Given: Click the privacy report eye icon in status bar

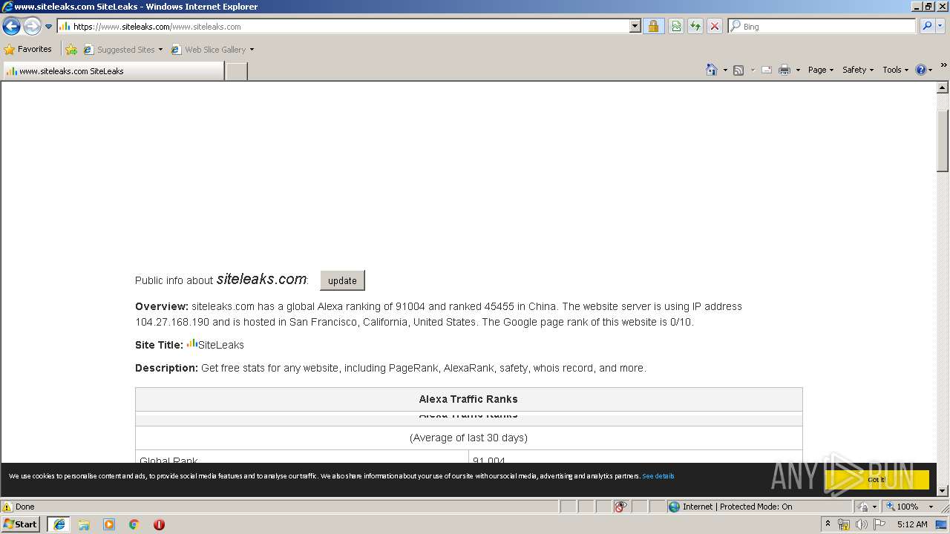Looking at the screenshot, I should [x=620, y=507].
